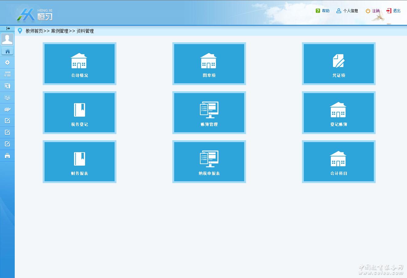The width and height of the screenshot is (407, 278).
Task: Open 账簿管理 module tile
Action: click(x=209, y=113)
